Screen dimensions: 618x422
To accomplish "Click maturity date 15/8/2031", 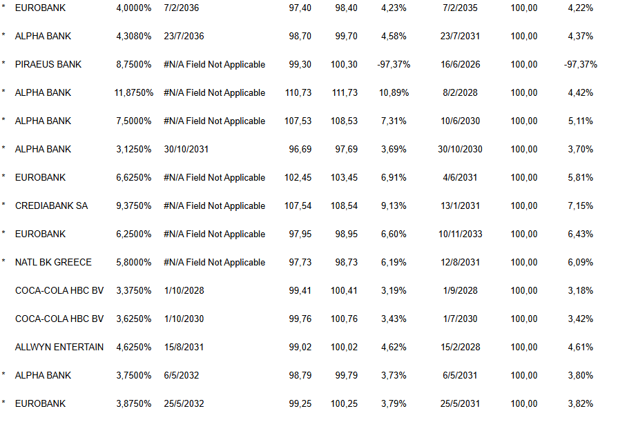I will pyautogui.click(x=184, y=347).
